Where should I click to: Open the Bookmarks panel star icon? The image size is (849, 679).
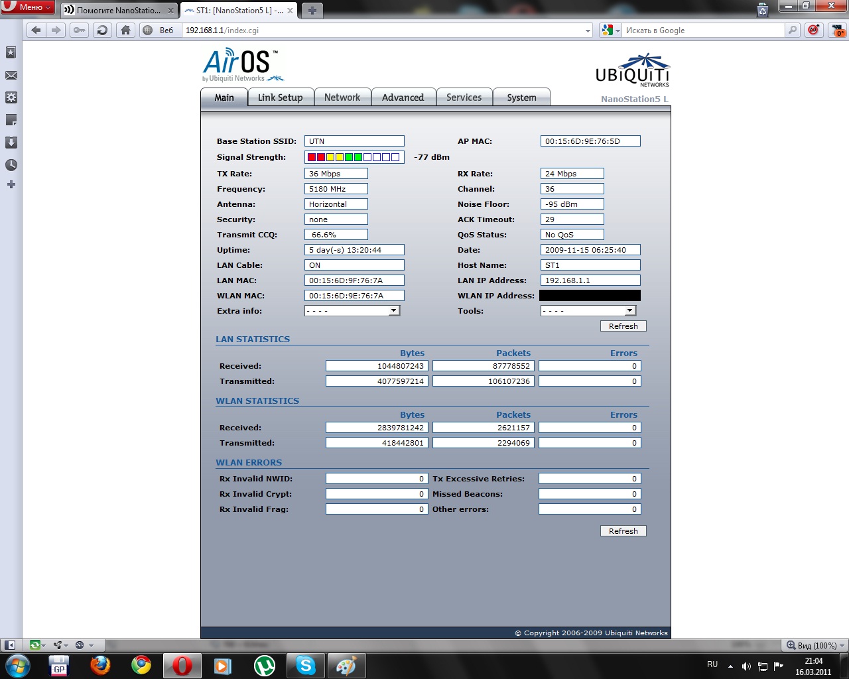pos(11,52)
